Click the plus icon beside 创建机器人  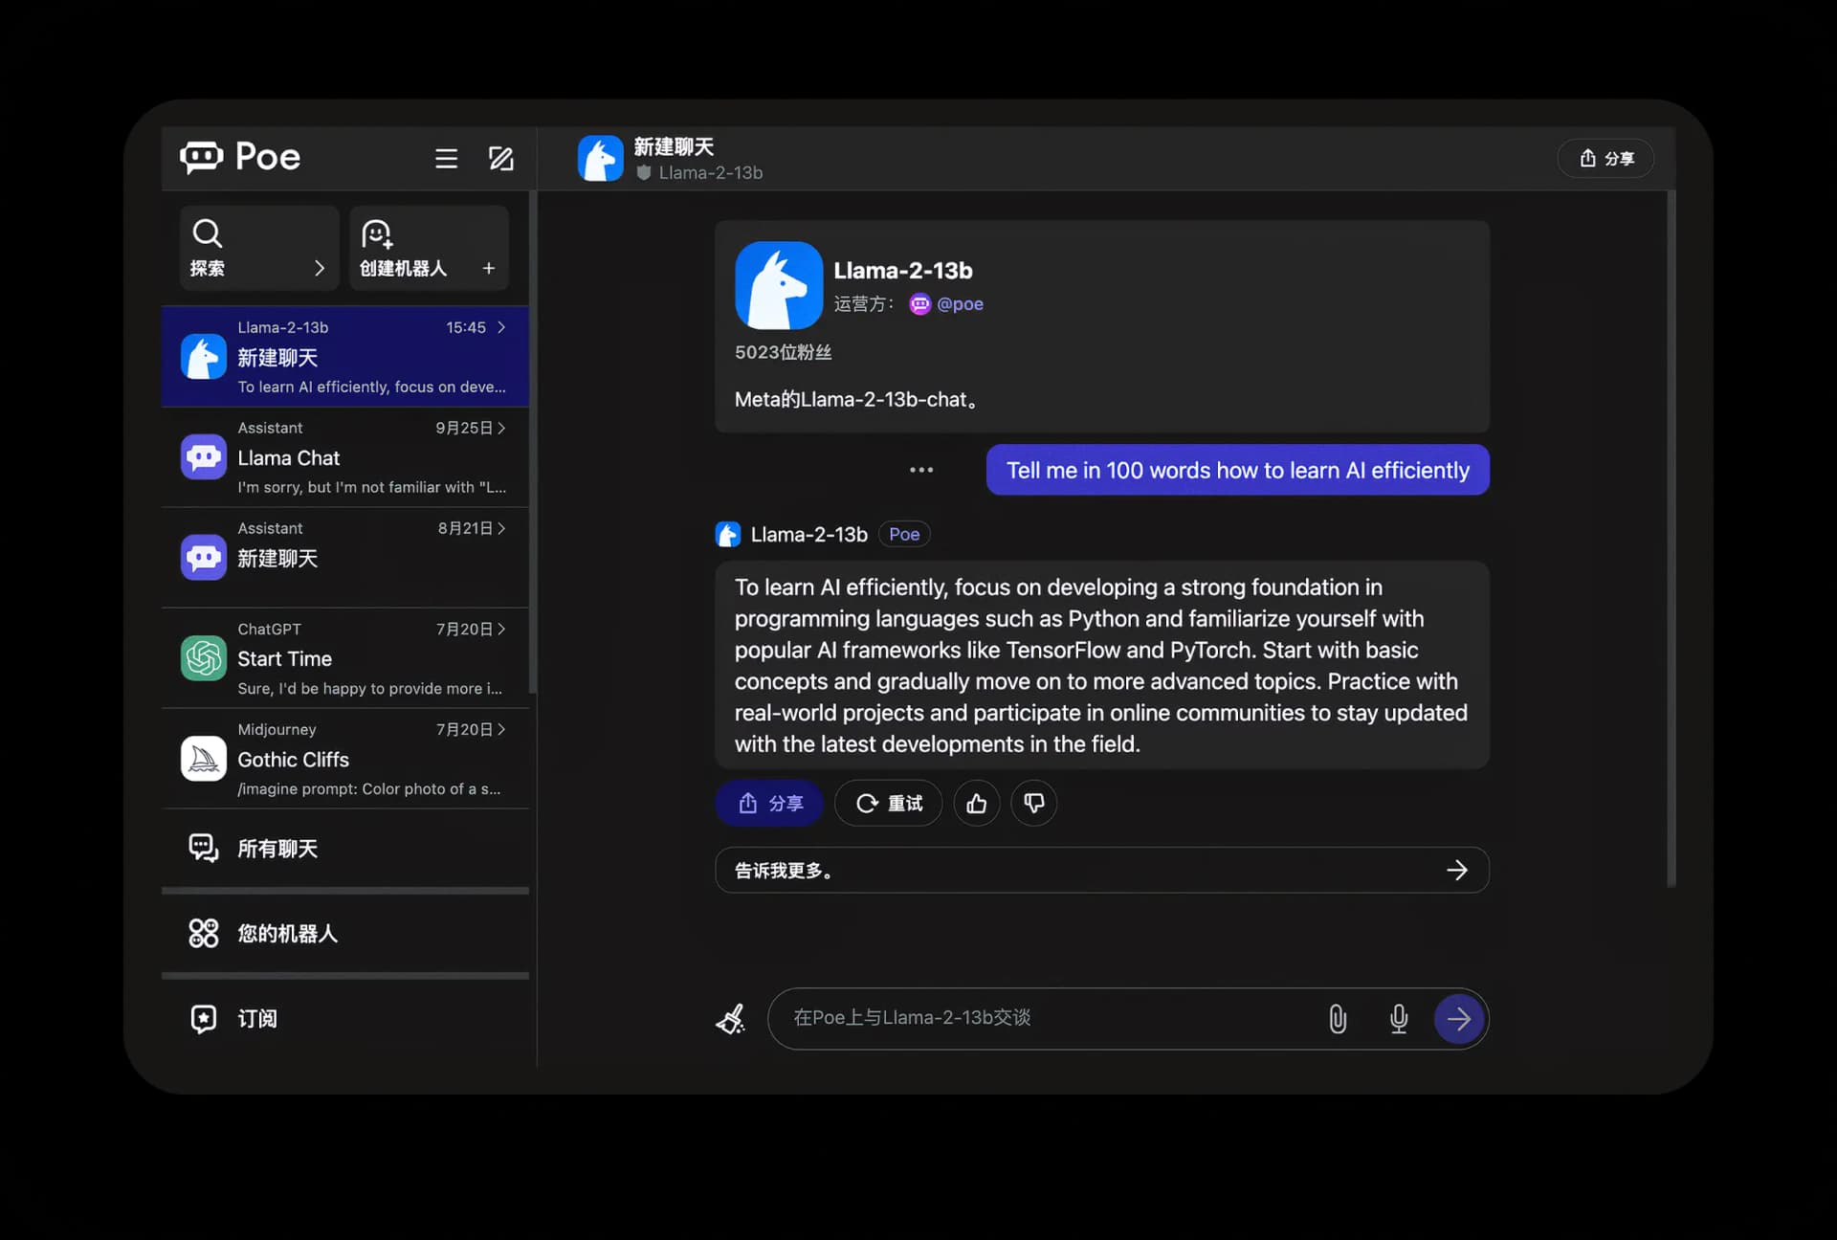[x=489, y=268]
